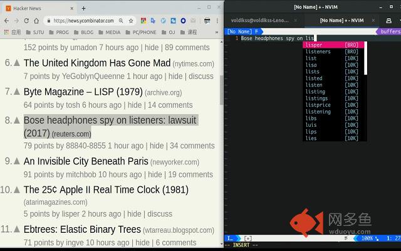Click the news.ycombinator.com address field
This screenshot has height=251, width=401.
83,21
